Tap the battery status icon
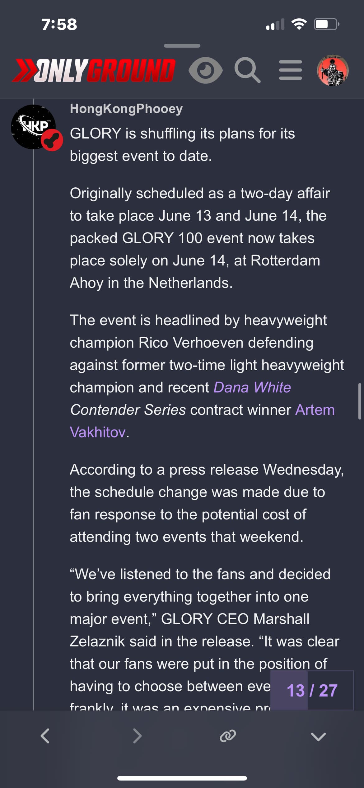The image size is (364, 788). (326, 24)
